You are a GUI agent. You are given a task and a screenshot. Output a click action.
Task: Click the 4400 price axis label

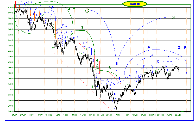[x=11, y=57]
